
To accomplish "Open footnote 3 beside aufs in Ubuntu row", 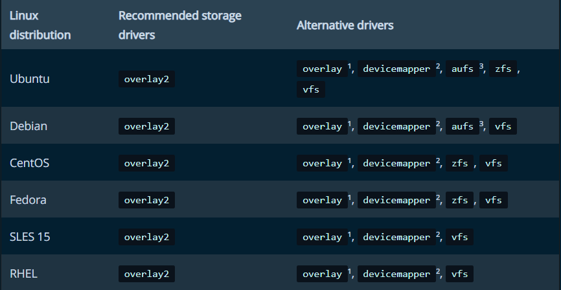I will tap(481, 66).
